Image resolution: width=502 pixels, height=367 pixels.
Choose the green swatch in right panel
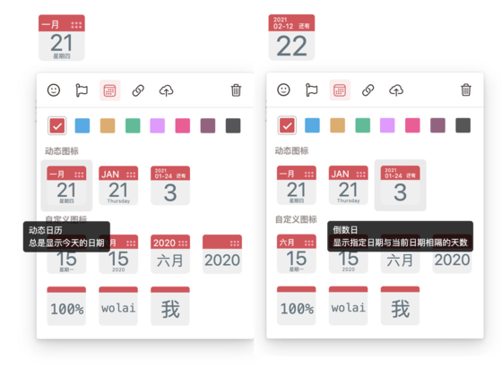pos(363,125)
